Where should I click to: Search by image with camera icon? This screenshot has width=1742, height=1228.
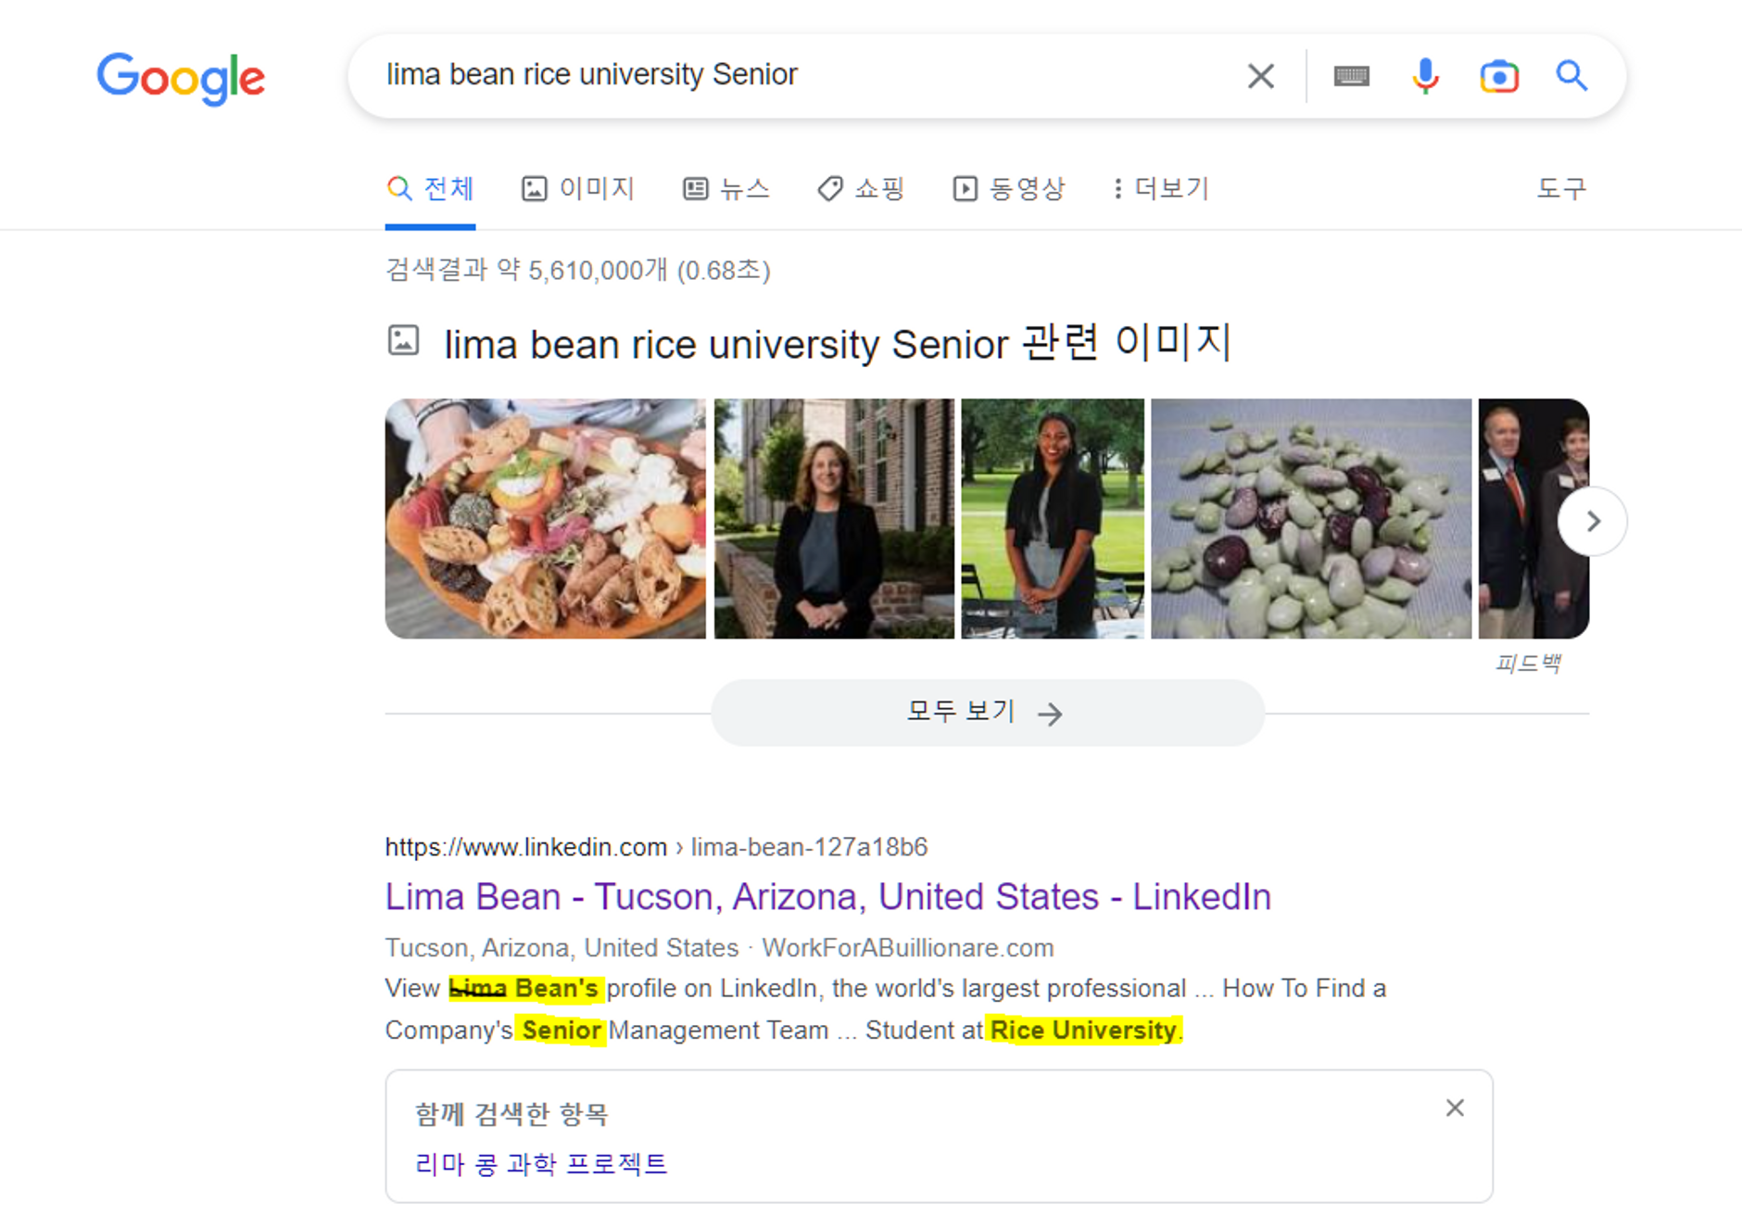[x=1499, y=76]
